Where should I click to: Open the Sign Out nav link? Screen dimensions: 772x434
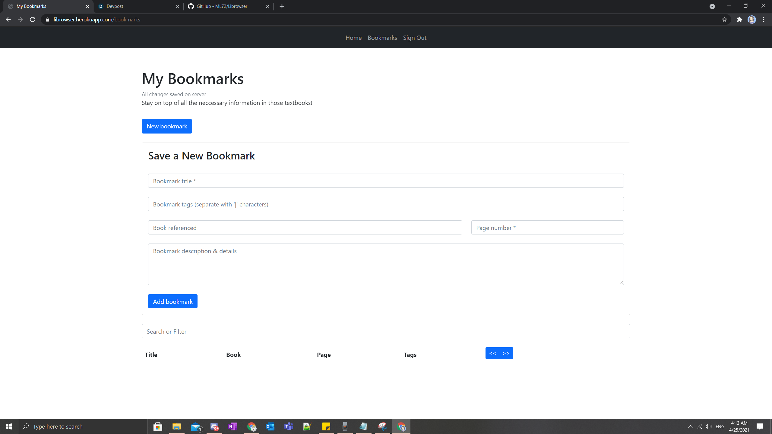click(415, 38)
